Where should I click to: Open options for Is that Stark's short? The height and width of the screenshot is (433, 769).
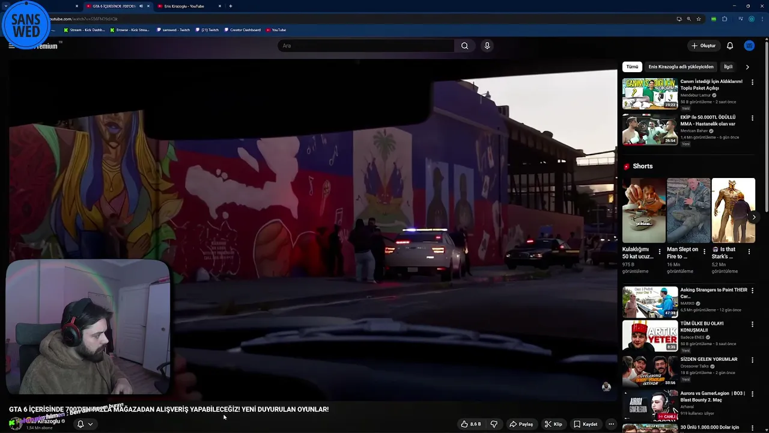[749, 251]
